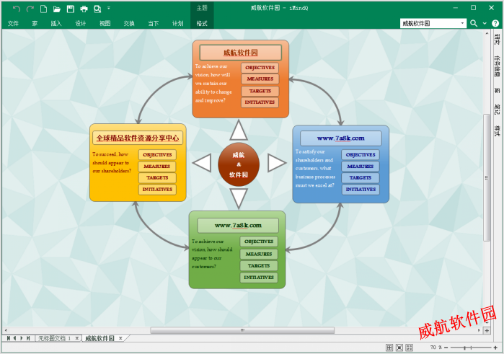
Task: Click INITIATIVES in the orange card
Action: coord(260,102)
